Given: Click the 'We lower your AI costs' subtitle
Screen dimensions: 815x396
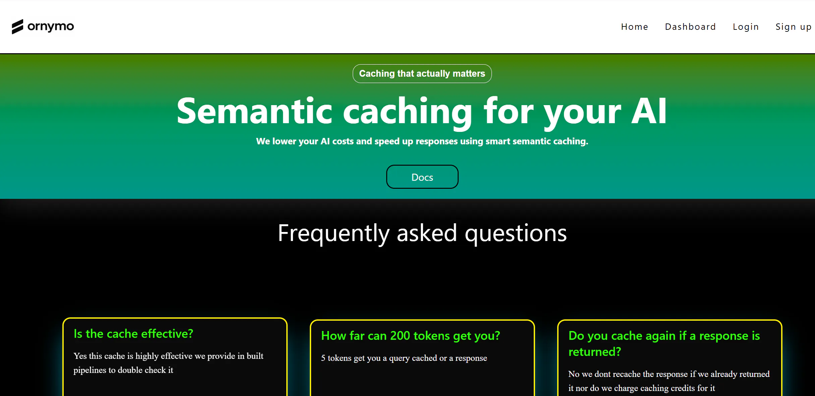Looking at the screenshot, I should [x=422, y=141].
